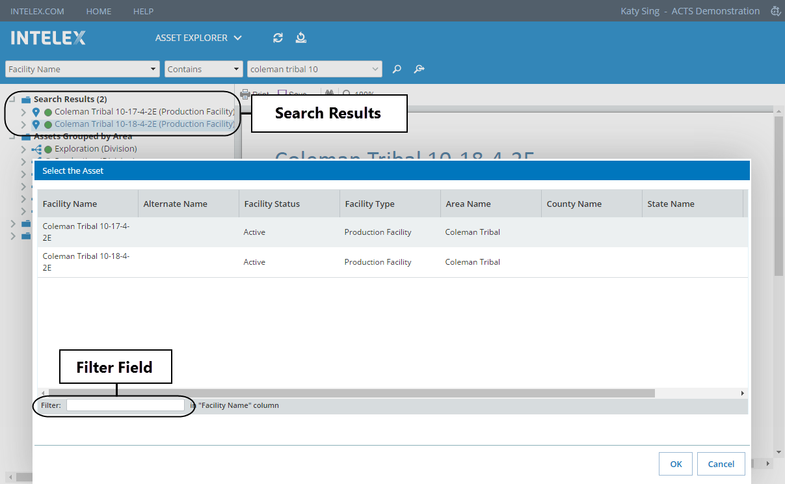
Task: Go to HOME in top menu
Action: 99,11
